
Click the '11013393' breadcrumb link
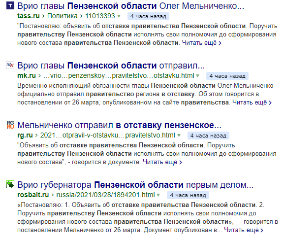[x=100, y=16]
